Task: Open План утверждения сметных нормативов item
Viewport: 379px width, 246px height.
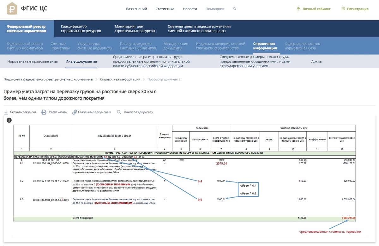Action: pyautogui.click(x=138, y=46)
